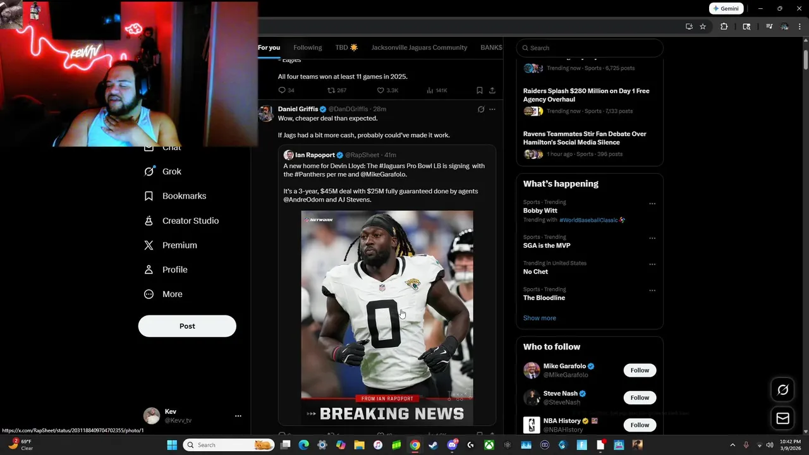Open Creator Studio in the sidebar
Image resolution: width=809 pixels, height=455 pixels.
coord(181,221)
